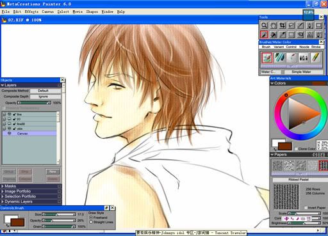Click the Ribbed Pastel paper name button
Image resolution: width=328 pixels, height=236 pixels.
click(299, 180)
